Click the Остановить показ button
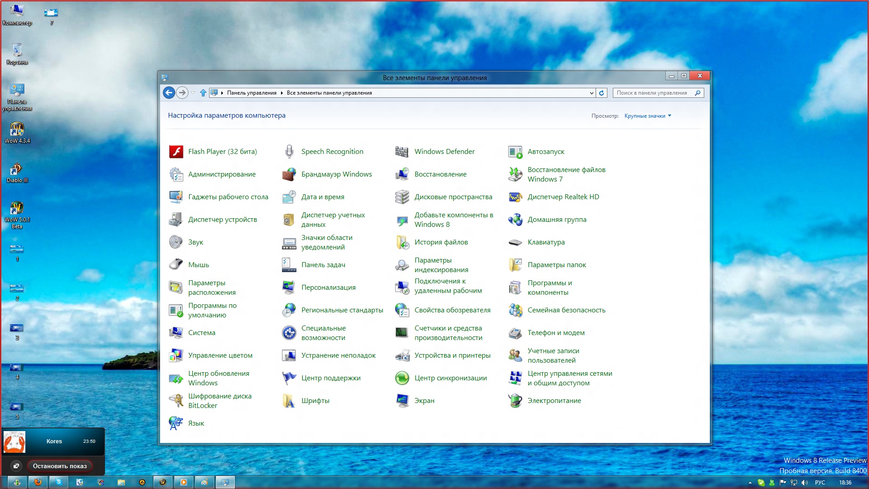869x489 pixels. [60, 466]
